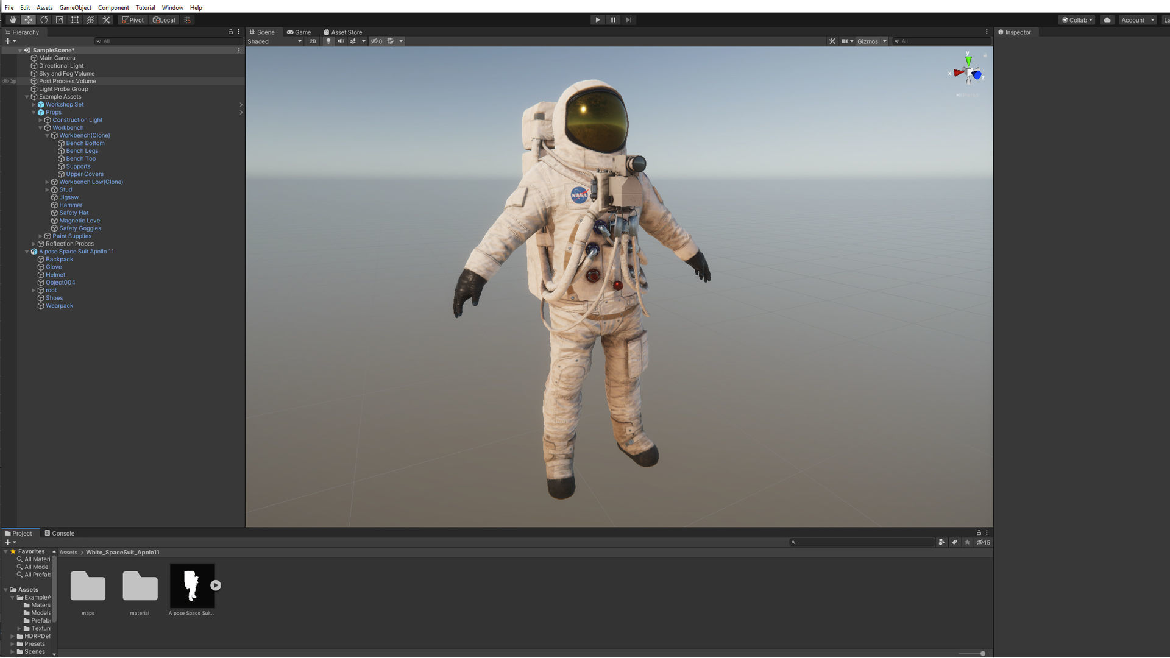Click the Hierarchy panel lock icon

point(230,32)
